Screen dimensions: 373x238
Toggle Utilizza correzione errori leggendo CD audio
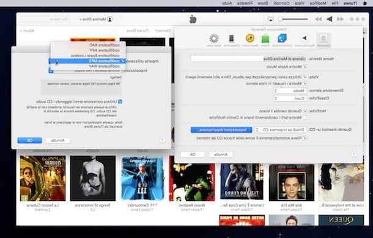click(120, 101)
